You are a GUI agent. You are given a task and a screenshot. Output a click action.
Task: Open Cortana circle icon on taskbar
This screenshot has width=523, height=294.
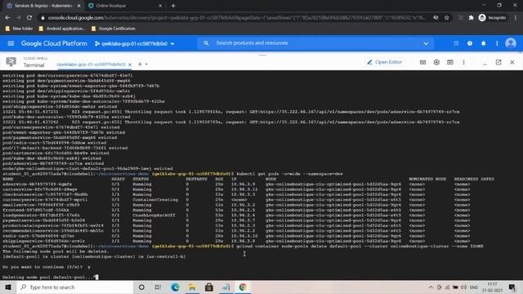click(x=141, y=287)
